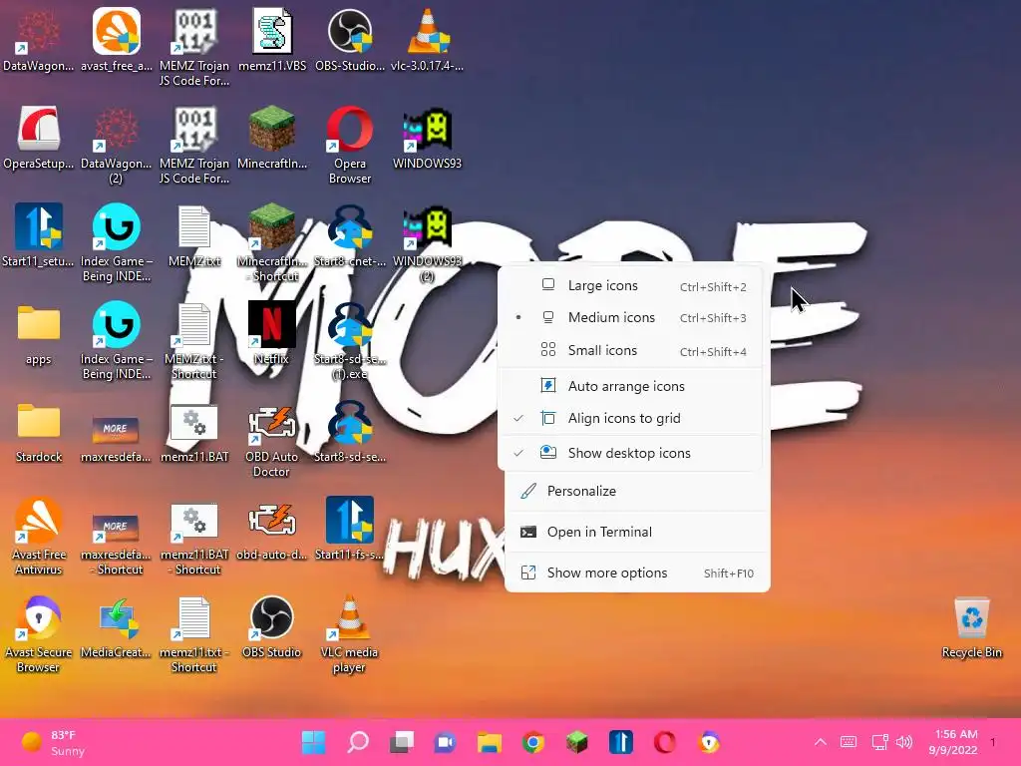Select the Start11_setup icon
The image size is (1021, 766).
pos(39,235)
